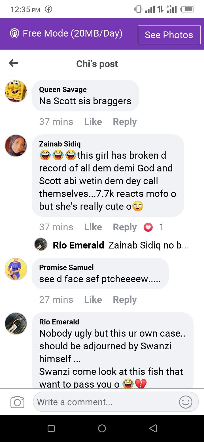Tap the Free Mode broadcast icon

tap(14, 33)
